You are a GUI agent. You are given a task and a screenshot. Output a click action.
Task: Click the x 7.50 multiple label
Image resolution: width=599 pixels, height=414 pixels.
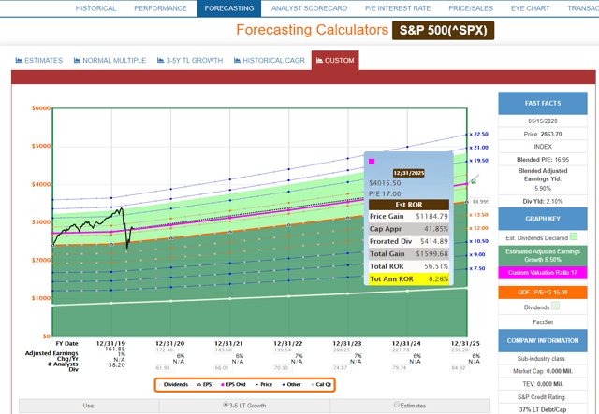click(477, 268)
